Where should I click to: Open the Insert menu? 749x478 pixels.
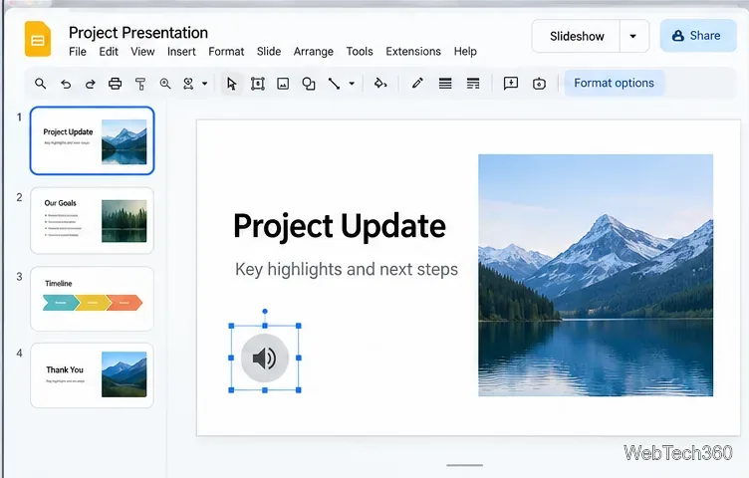click(181, 52)
